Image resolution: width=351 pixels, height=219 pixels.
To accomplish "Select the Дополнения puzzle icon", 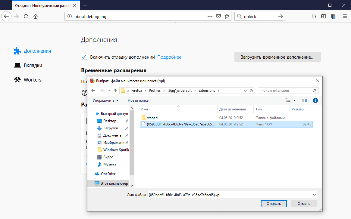I will point(17,51).
